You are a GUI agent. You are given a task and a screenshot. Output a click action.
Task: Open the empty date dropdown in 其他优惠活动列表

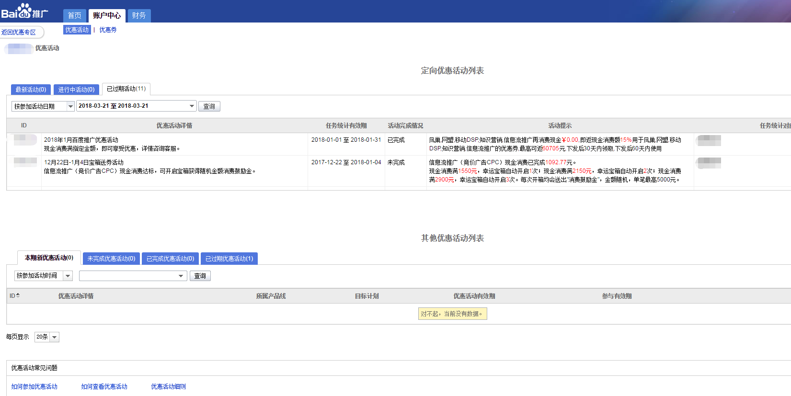point(133,276)
